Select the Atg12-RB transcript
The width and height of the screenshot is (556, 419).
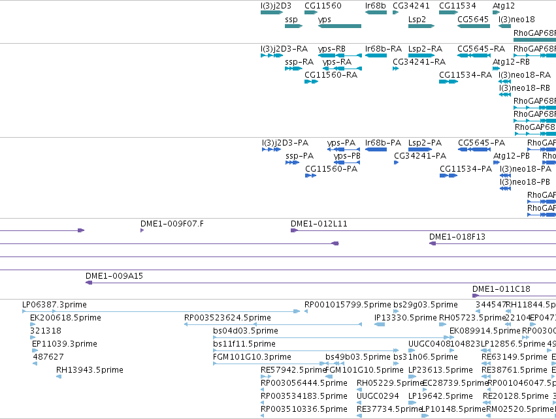pos(496,69)
